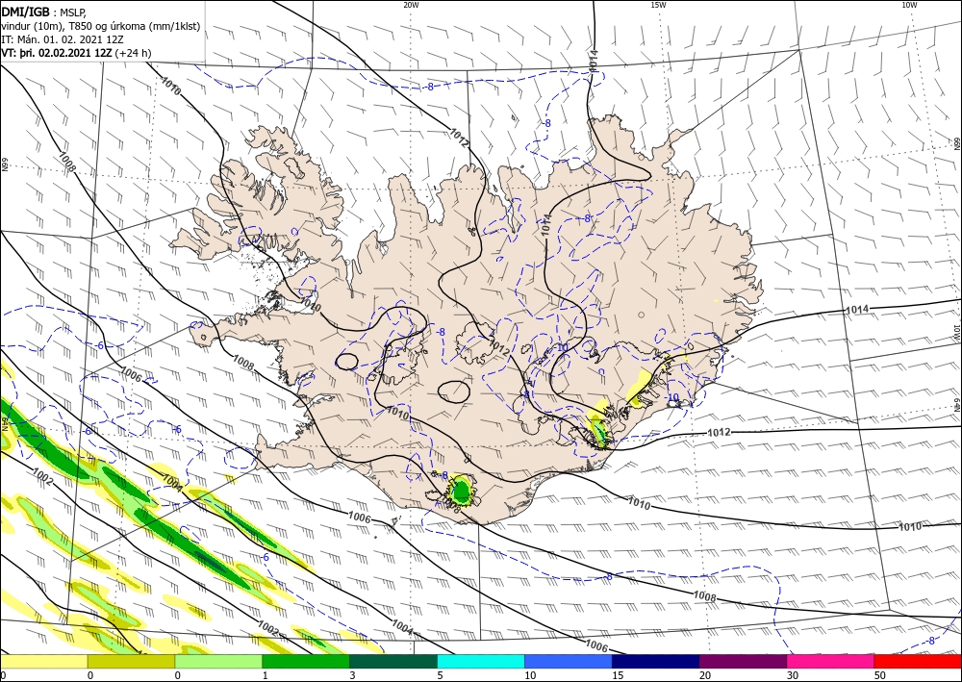This screenshot has height=682, width=962.
Task: Click the olive yellow legend swatch
Action: pyautogui.click(x=131, y=662)
